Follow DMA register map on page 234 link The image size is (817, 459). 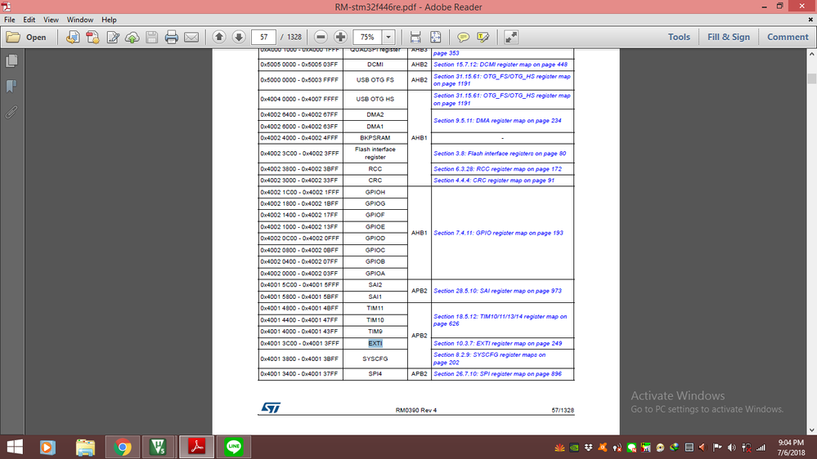pos(497,121)
